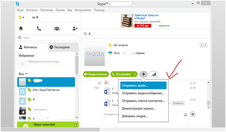Screen dimensions: 226x132
Task: Switch to the Контакты tab
Action: 32,47
